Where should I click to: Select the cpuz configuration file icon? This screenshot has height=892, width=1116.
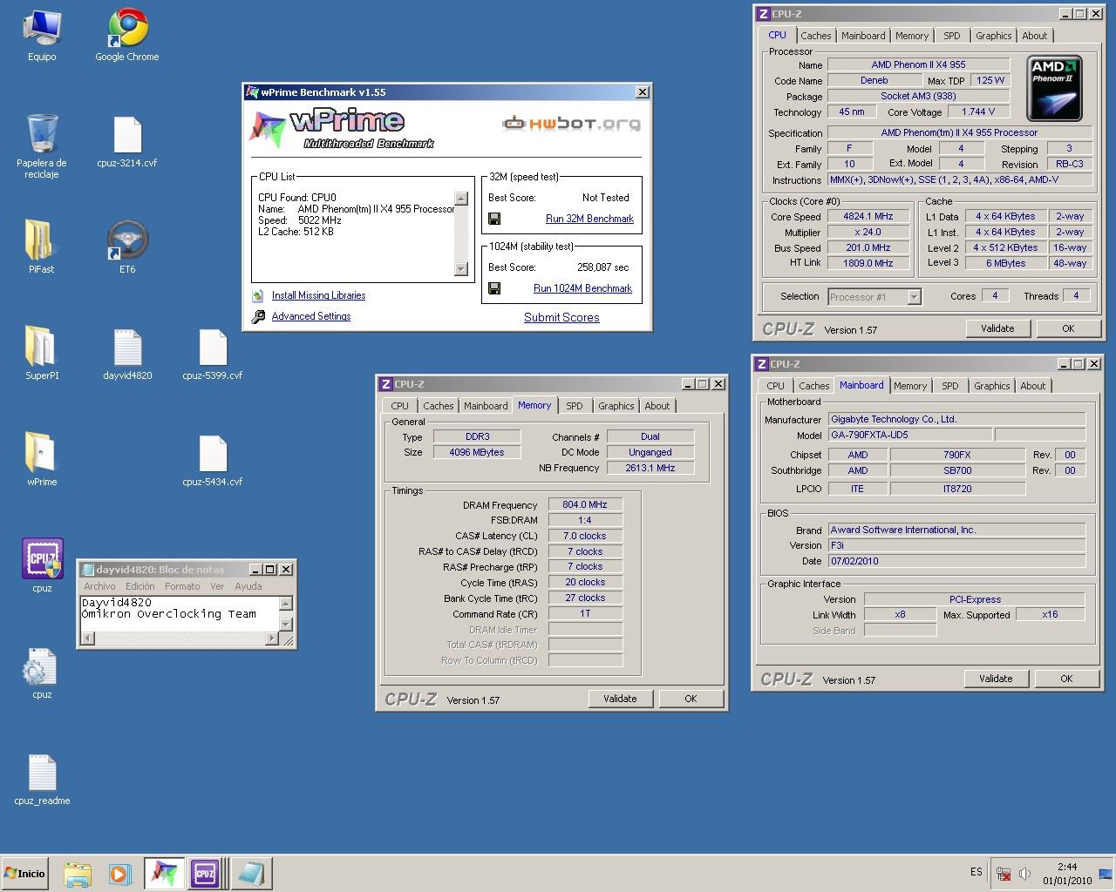click(x=42, y=672)
